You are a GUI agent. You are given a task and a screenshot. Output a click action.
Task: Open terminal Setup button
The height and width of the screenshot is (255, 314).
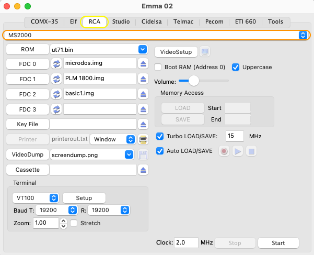coord(84,198)
